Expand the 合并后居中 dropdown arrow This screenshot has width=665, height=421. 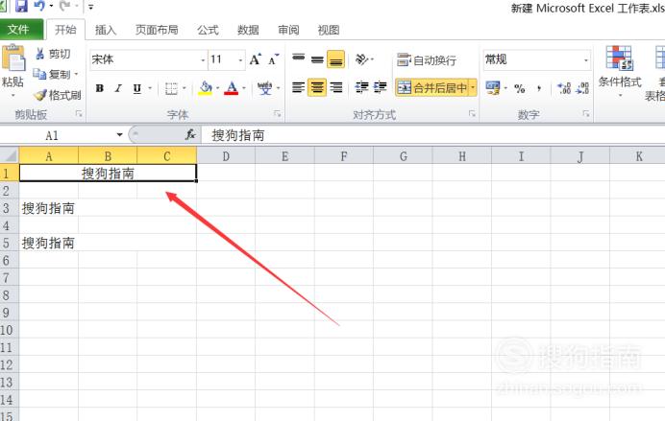click(x=473, y=87)
